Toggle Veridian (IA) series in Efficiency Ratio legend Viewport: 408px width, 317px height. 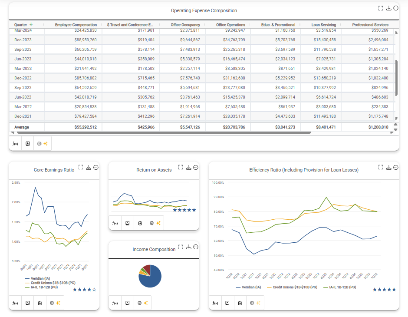[x=249, y=287]
